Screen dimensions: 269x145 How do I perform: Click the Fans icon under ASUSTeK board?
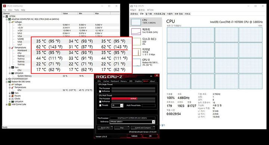coord(13,67)
